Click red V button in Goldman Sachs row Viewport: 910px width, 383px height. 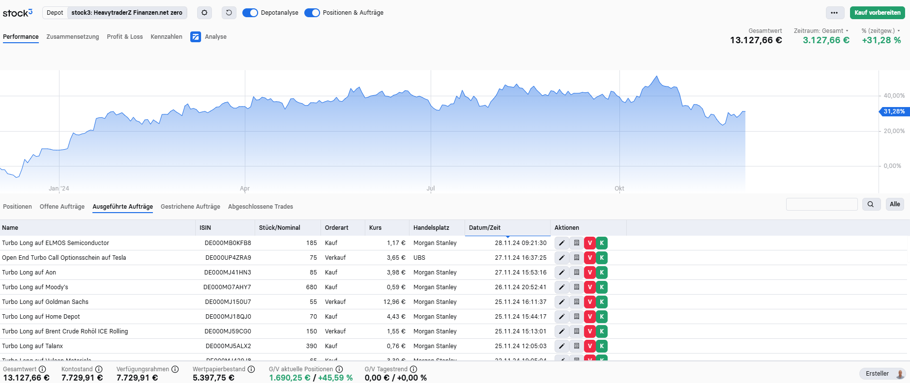tap(590, 302)
